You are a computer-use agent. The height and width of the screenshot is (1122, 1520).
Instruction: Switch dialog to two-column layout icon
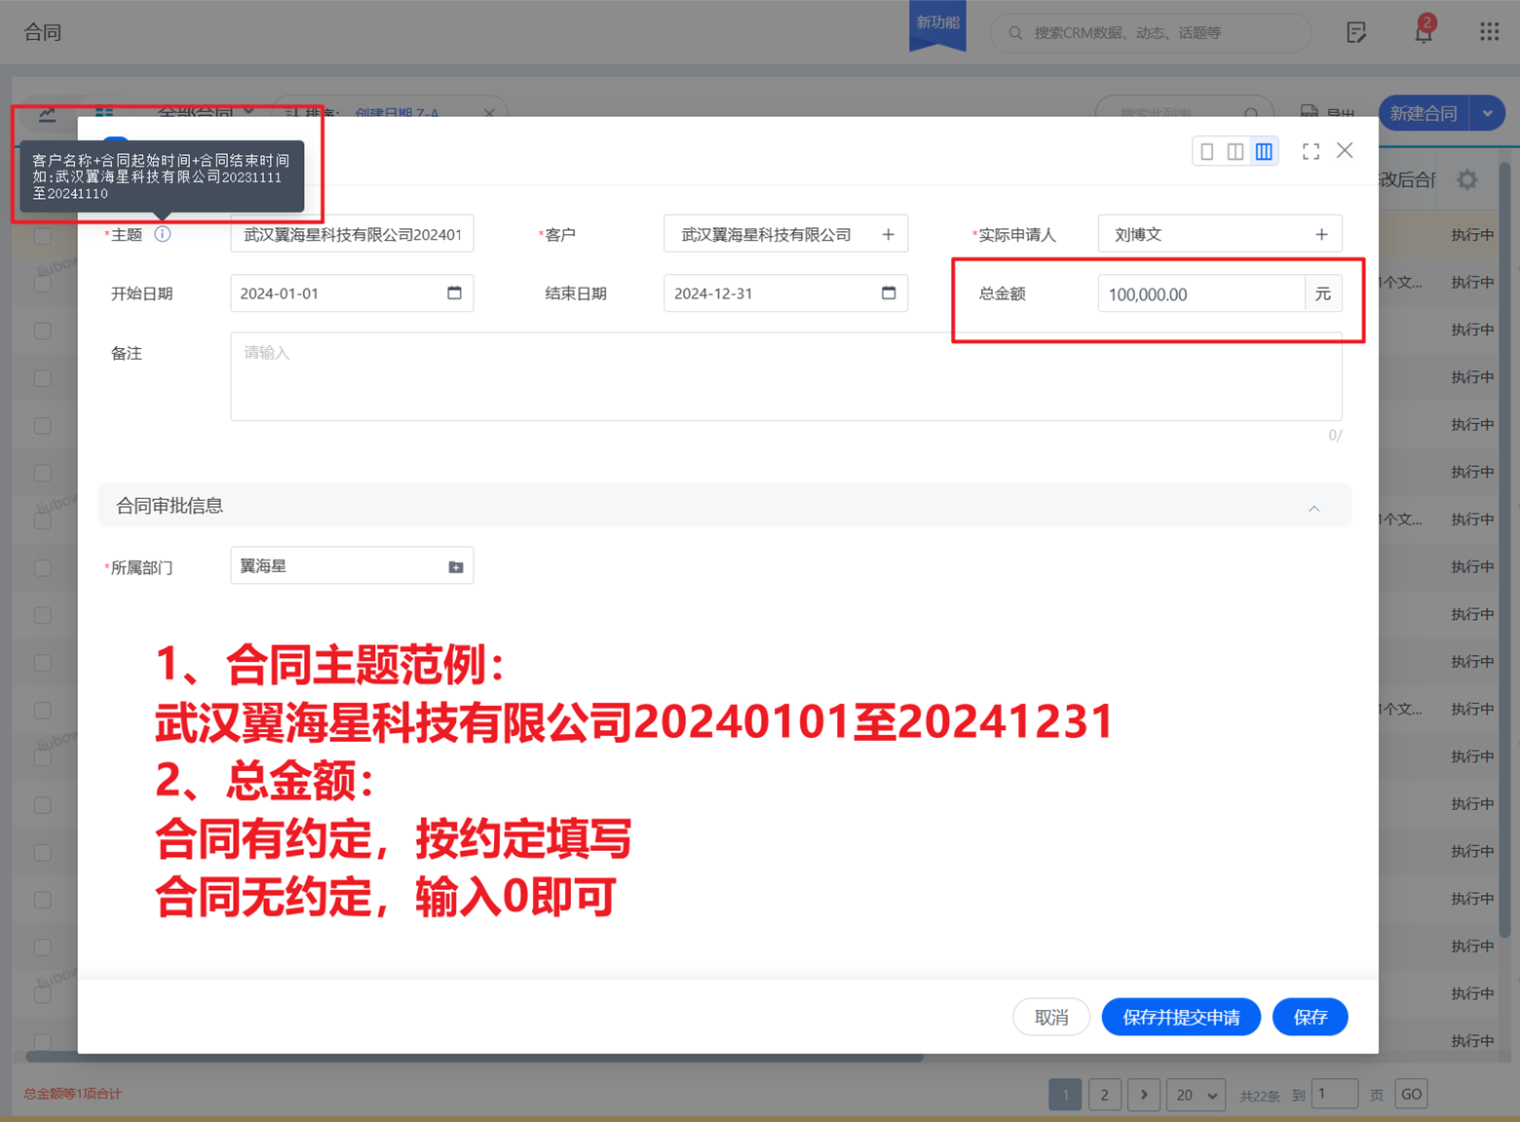[1235, 151]
